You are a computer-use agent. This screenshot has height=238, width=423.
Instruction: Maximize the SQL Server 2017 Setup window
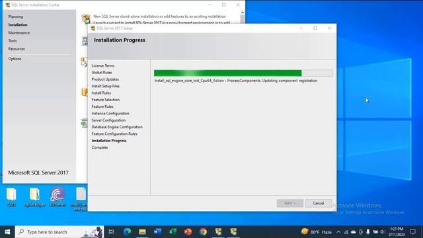tap(315, 28)
